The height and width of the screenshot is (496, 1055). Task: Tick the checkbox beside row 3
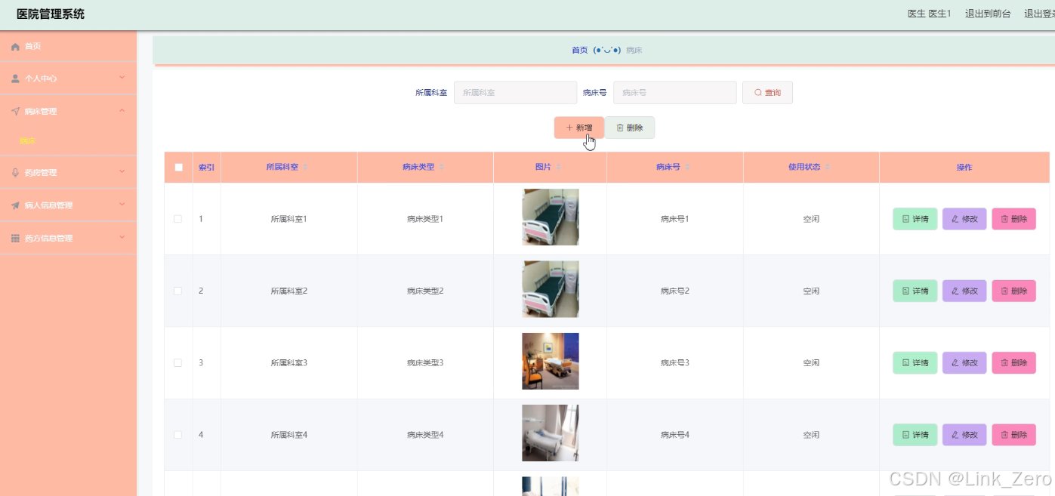click(177, 362)
